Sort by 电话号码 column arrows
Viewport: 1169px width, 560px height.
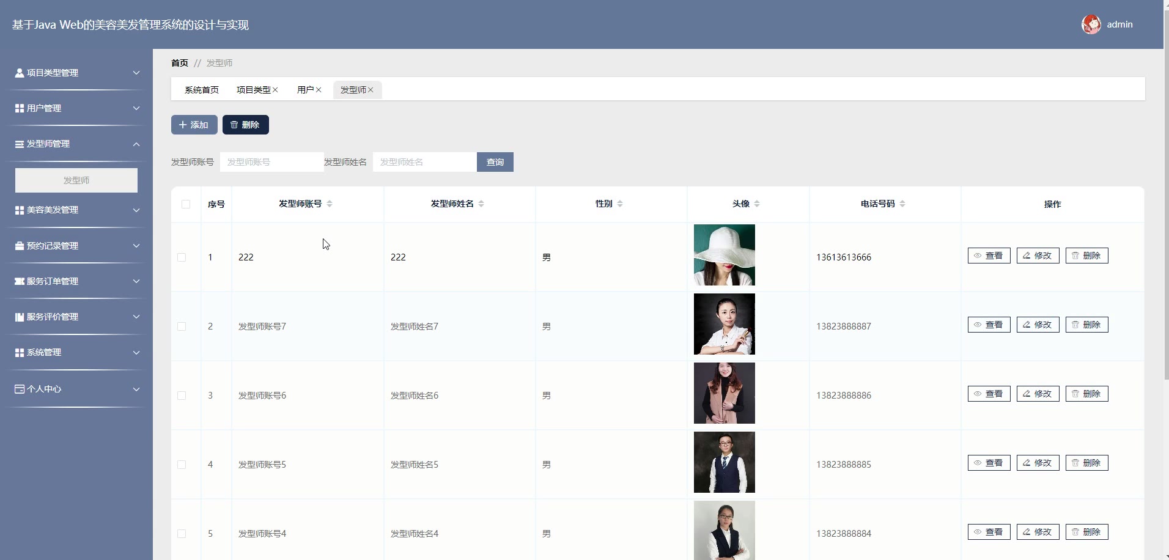tap(902, 204)
